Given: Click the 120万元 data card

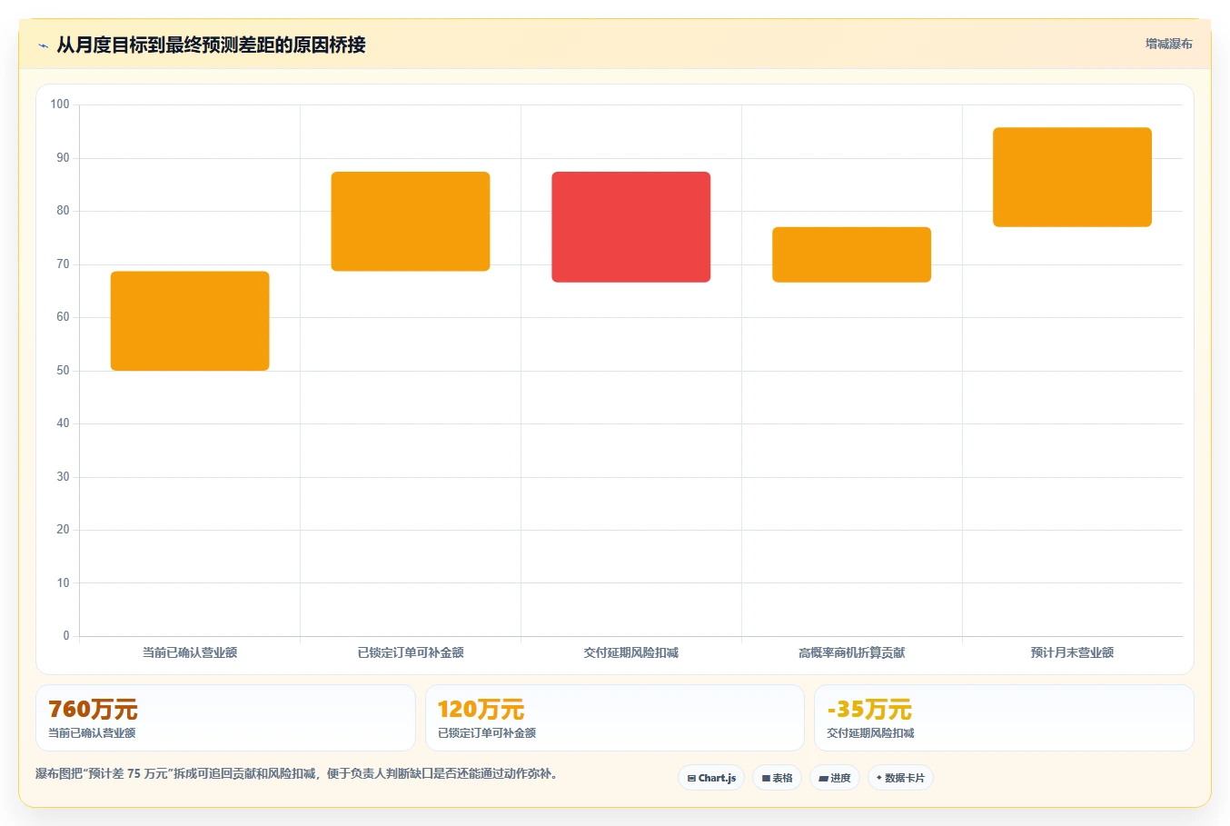Looking at the screenshot, I should coord(615,718).
